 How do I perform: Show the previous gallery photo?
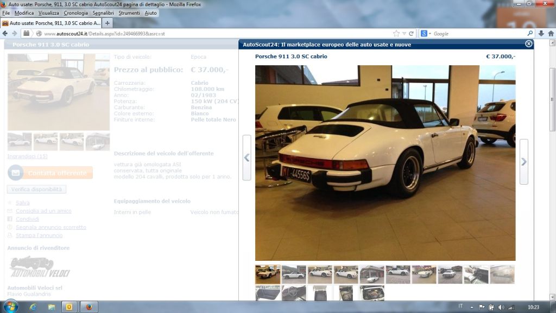click(247, 158)
